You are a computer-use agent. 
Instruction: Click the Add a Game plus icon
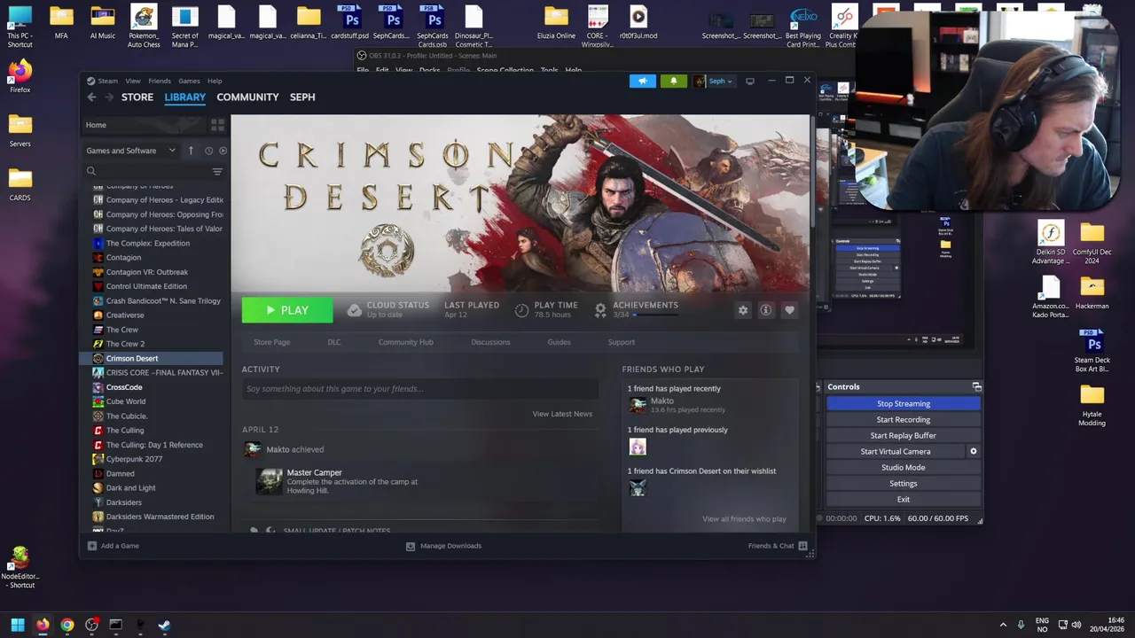pos(92,546)
